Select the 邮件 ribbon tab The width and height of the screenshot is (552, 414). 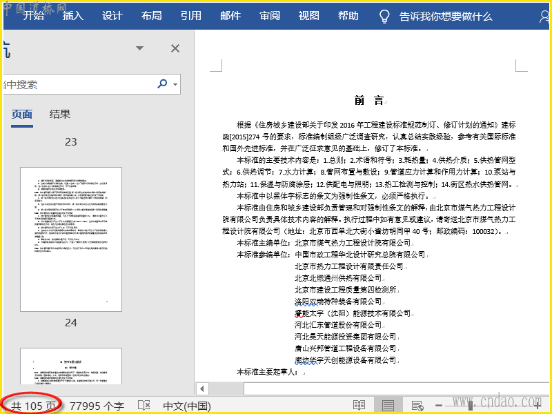230,16
